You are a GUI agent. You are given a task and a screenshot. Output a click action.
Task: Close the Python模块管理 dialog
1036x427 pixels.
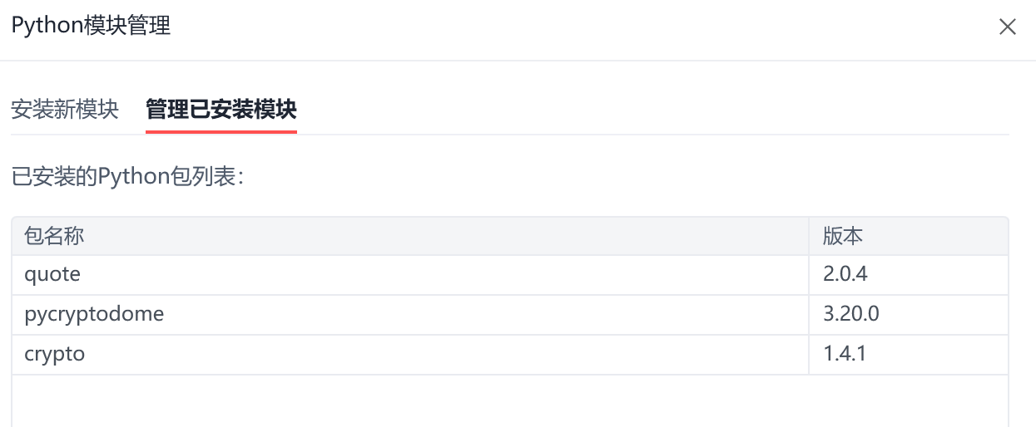pos(1007,27)
